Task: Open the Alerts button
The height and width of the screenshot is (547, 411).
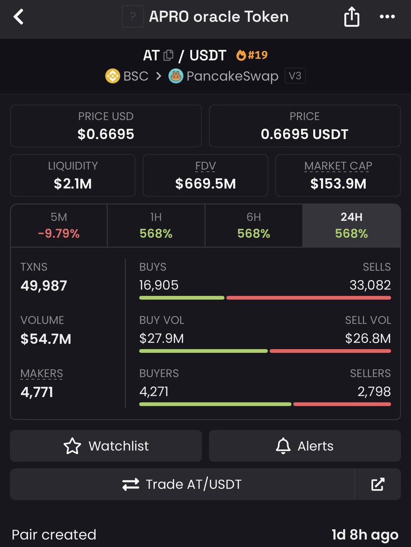Action: (x=305, y=446)
